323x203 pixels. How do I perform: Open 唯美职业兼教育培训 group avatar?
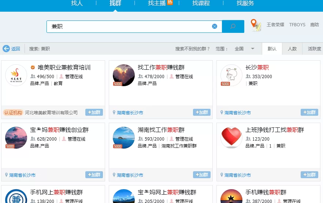click(x=16, y=76)
